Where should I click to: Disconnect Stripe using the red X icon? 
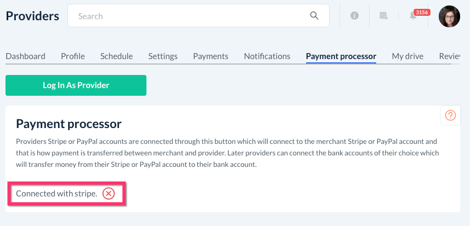coord(109,194)
